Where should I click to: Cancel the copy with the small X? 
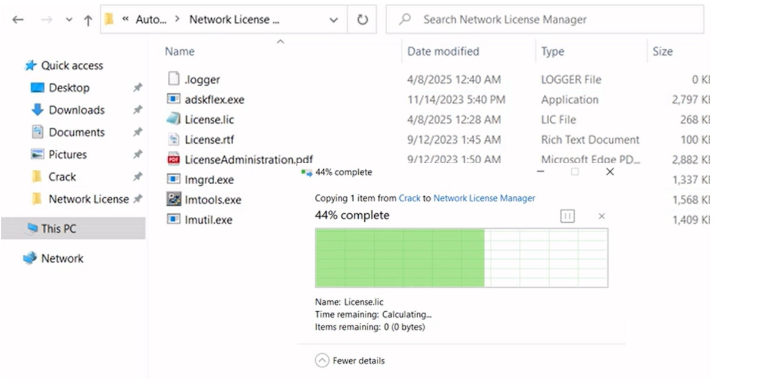602,216
